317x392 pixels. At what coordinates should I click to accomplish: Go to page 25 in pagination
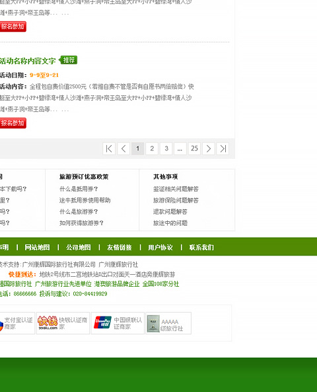[194, 149]
